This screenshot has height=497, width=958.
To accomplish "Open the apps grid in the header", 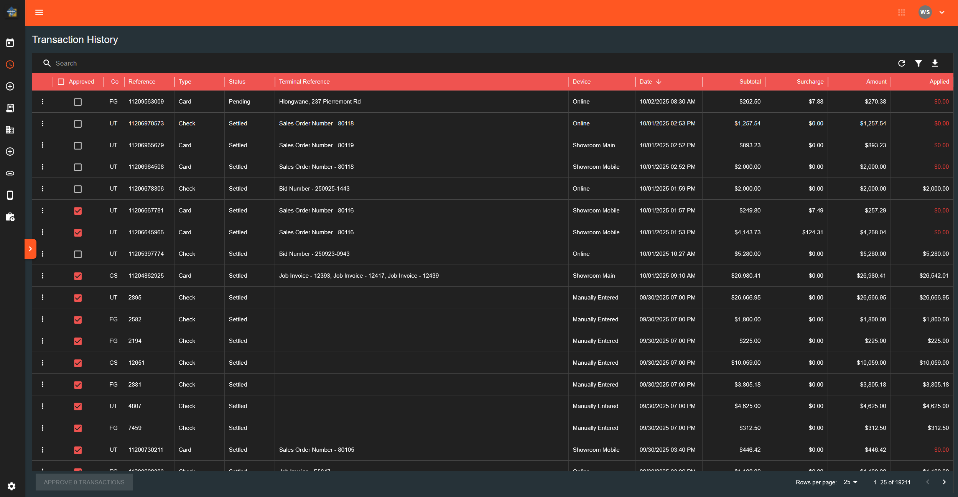I will 902,12.
